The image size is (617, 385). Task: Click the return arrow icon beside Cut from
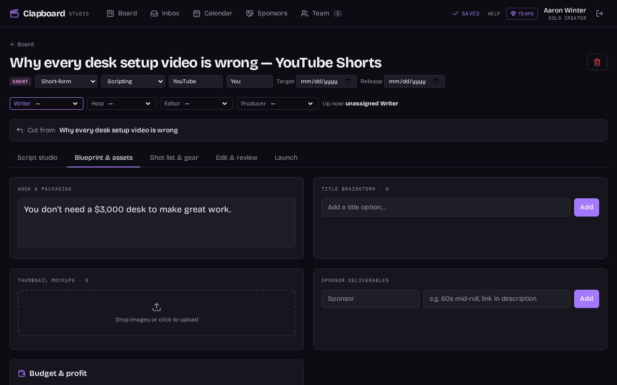tap(20, 130)
